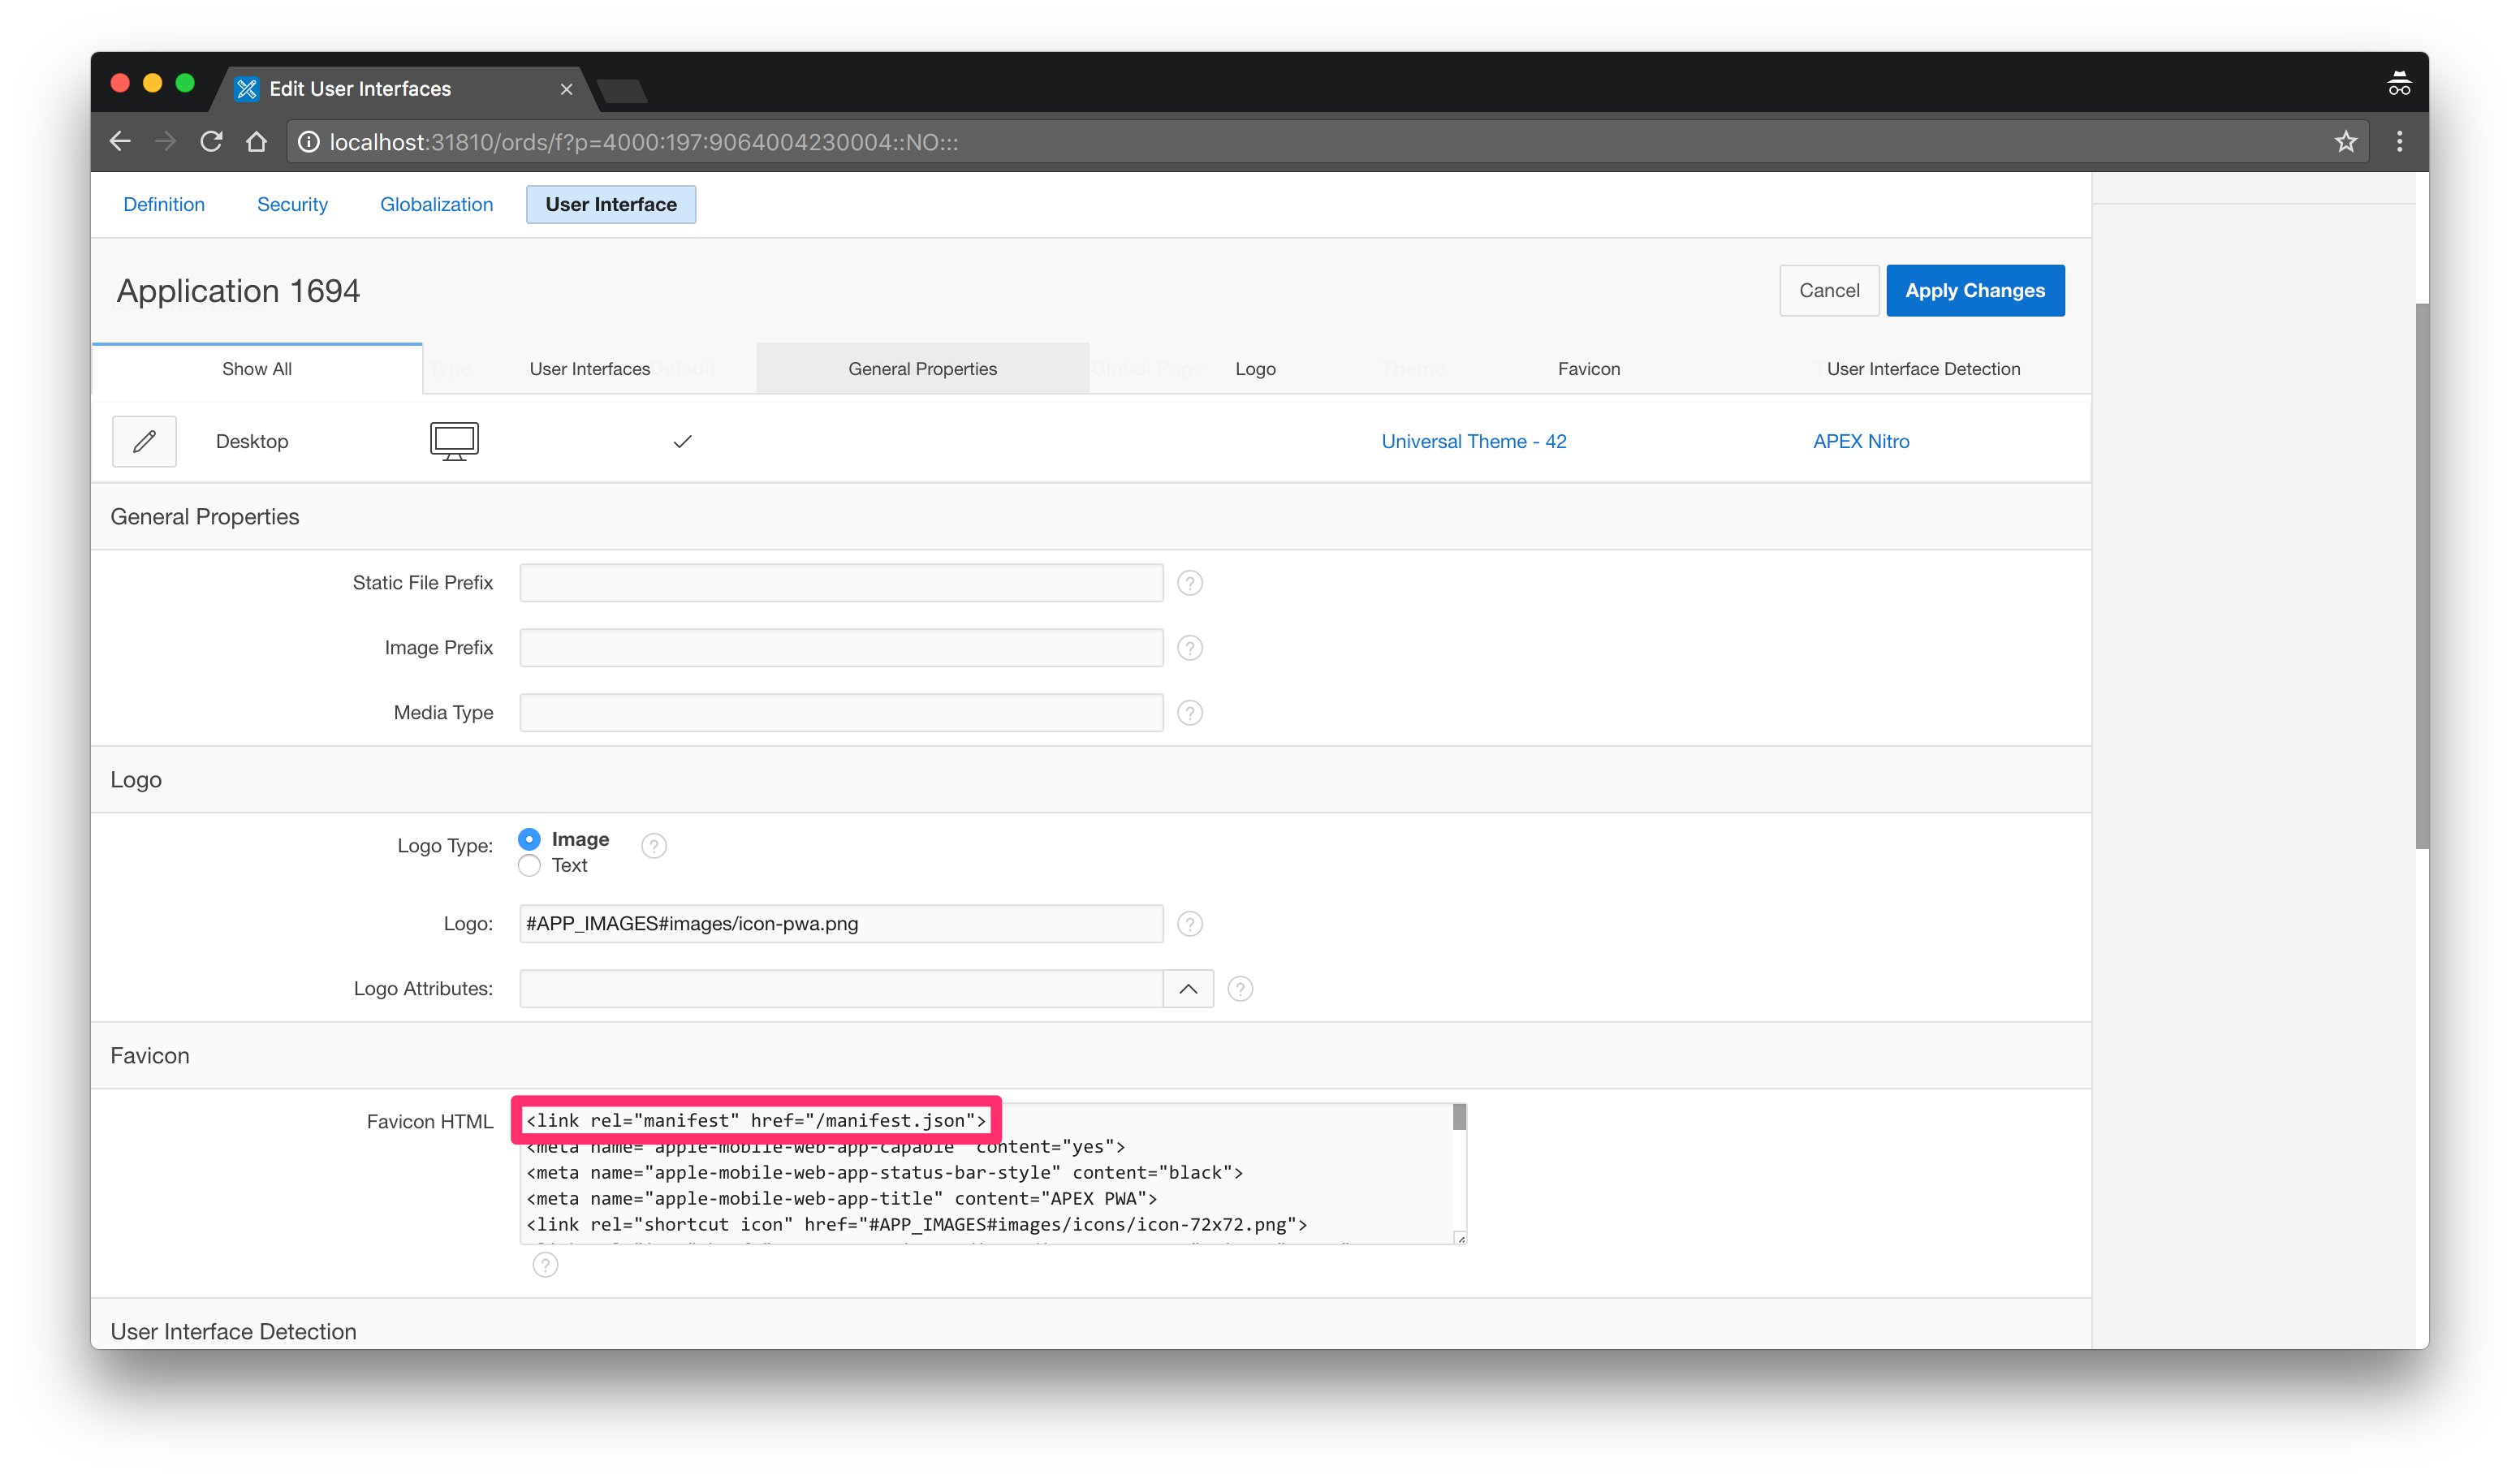Click inside the Logo input field

point(840,924)
